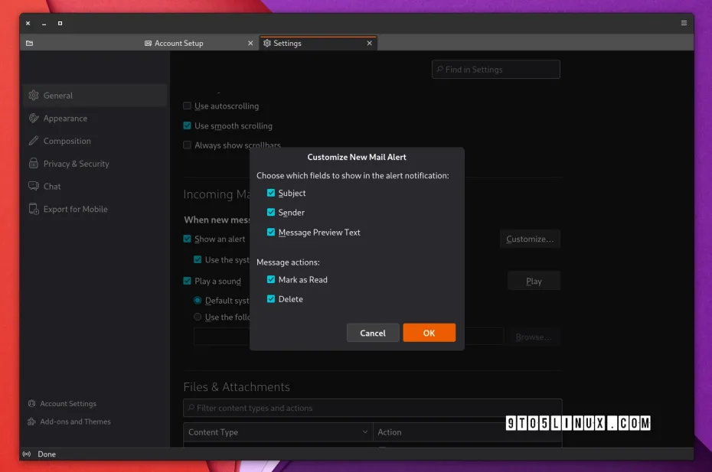Click the Add-ons and Themes puzzle icon
712x472 pixels.
(31, 422)
